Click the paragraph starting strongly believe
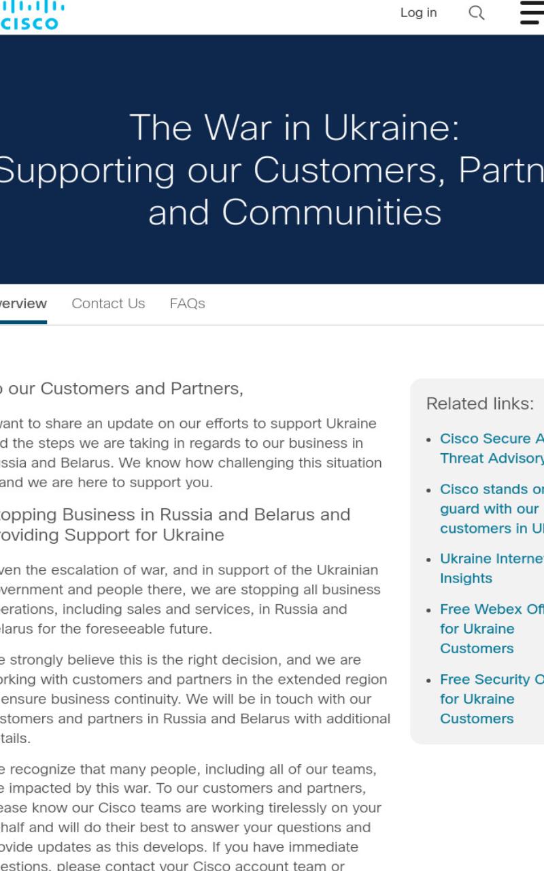The height and width of the screenshot is (871, 544). click(x=195, y=699)
